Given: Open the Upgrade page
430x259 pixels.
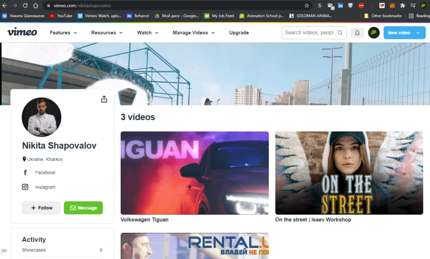Looking at the screenshot, I should click(x=239, y=33).
